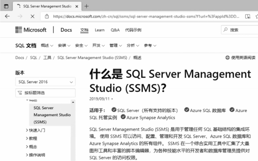Click the site lock icon in the address bar
This screenshot has height=161, width=258.
tap(47, 16)
